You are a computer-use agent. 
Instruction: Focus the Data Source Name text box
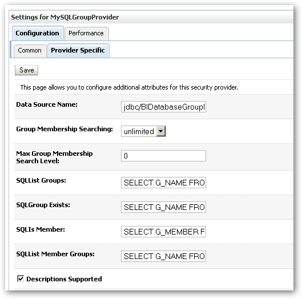[x=163, y=107]
